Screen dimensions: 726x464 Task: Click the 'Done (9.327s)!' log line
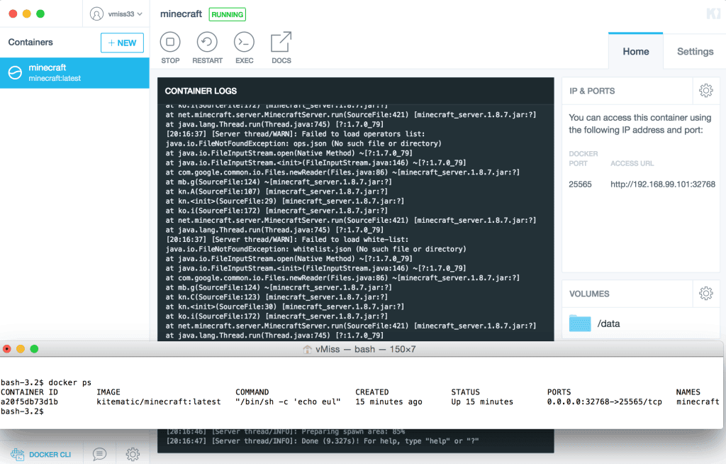323,441
